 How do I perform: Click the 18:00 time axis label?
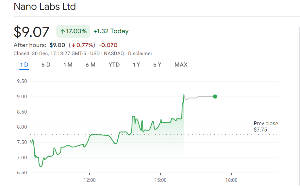coord(231,180)
